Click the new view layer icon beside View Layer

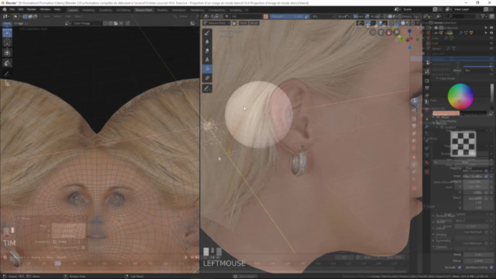click(486, 9)
